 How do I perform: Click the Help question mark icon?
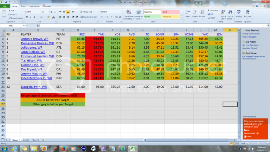(257, 6)
